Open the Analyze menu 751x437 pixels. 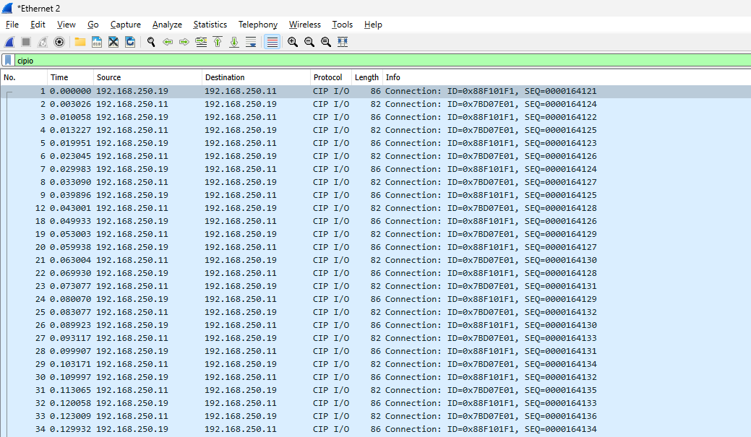[167, 25]
